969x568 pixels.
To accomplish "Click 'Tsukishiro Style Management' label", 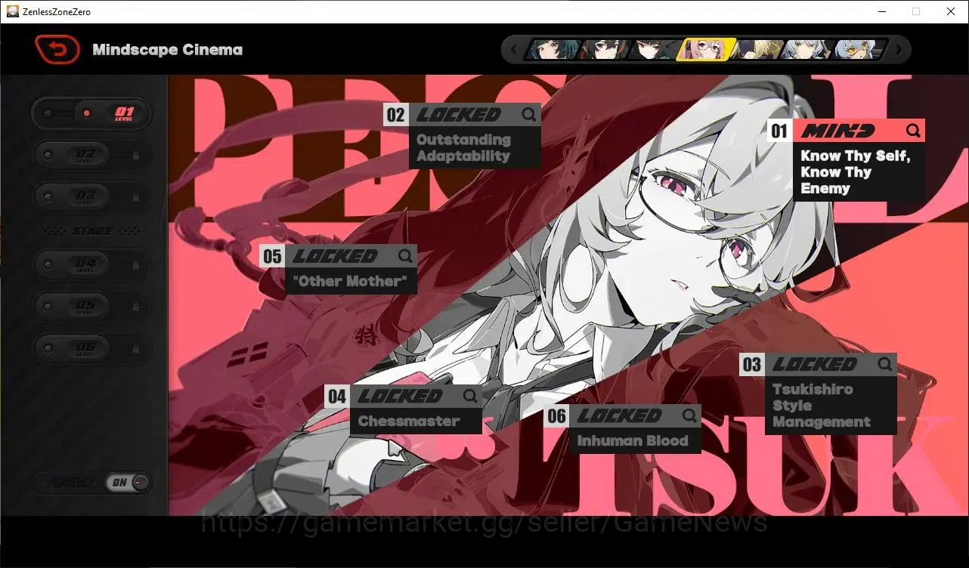I will (x=821, y=406).
